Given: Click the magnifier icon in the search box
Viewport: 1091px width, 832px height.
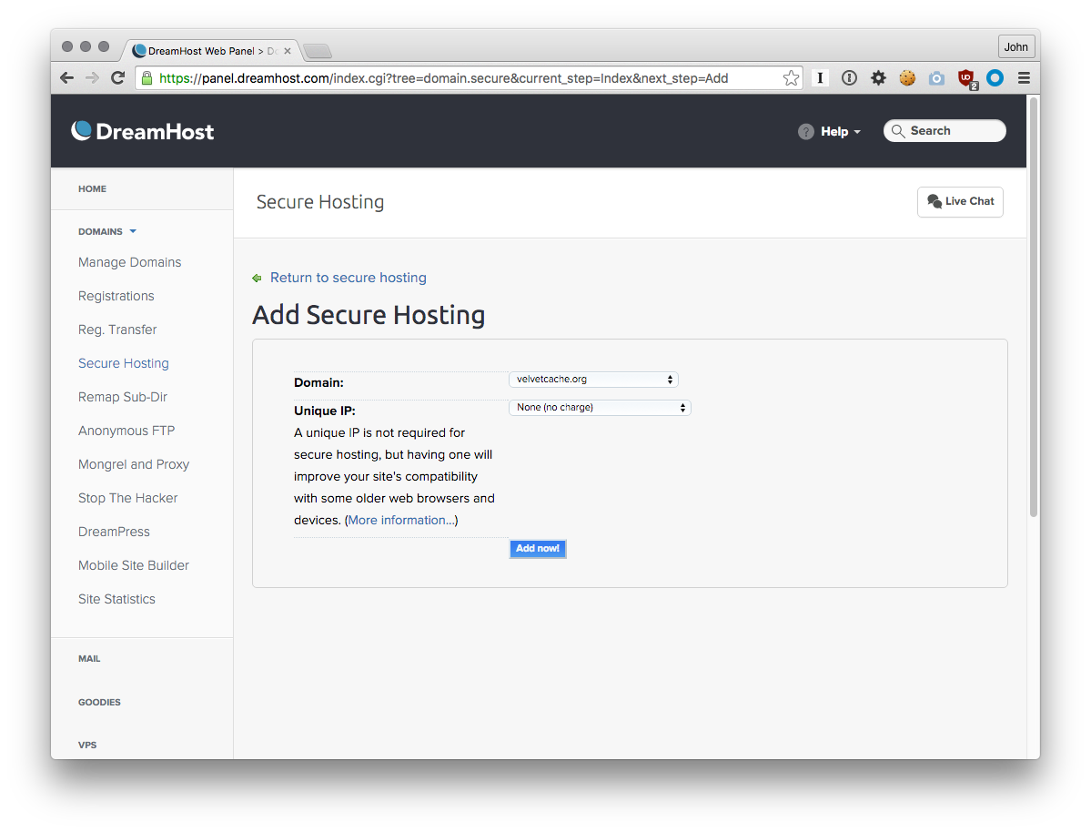Looking at the screenshot, I should 898,131.
